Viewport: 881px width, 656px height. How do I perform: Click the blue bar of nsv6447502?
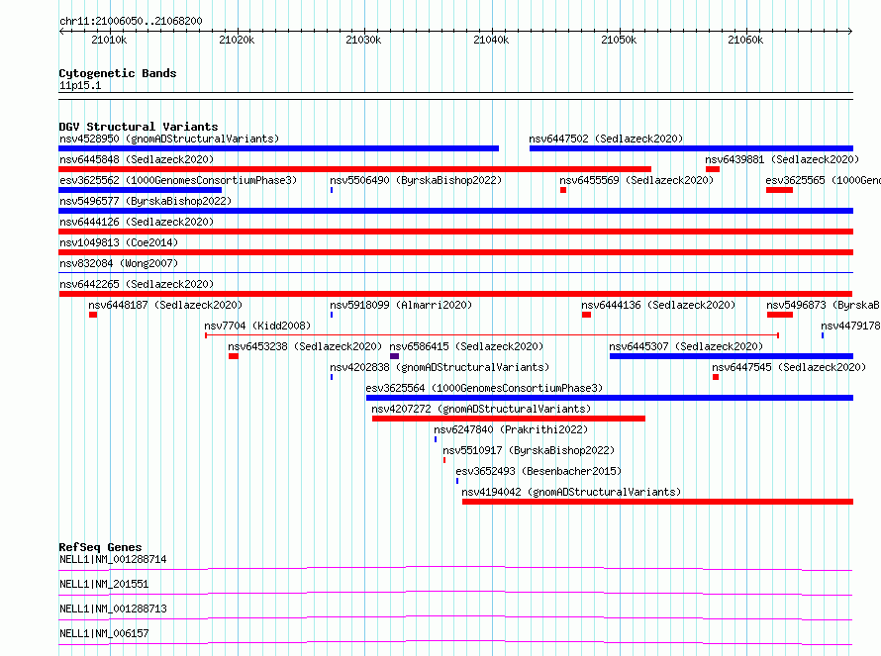(691, 148)
